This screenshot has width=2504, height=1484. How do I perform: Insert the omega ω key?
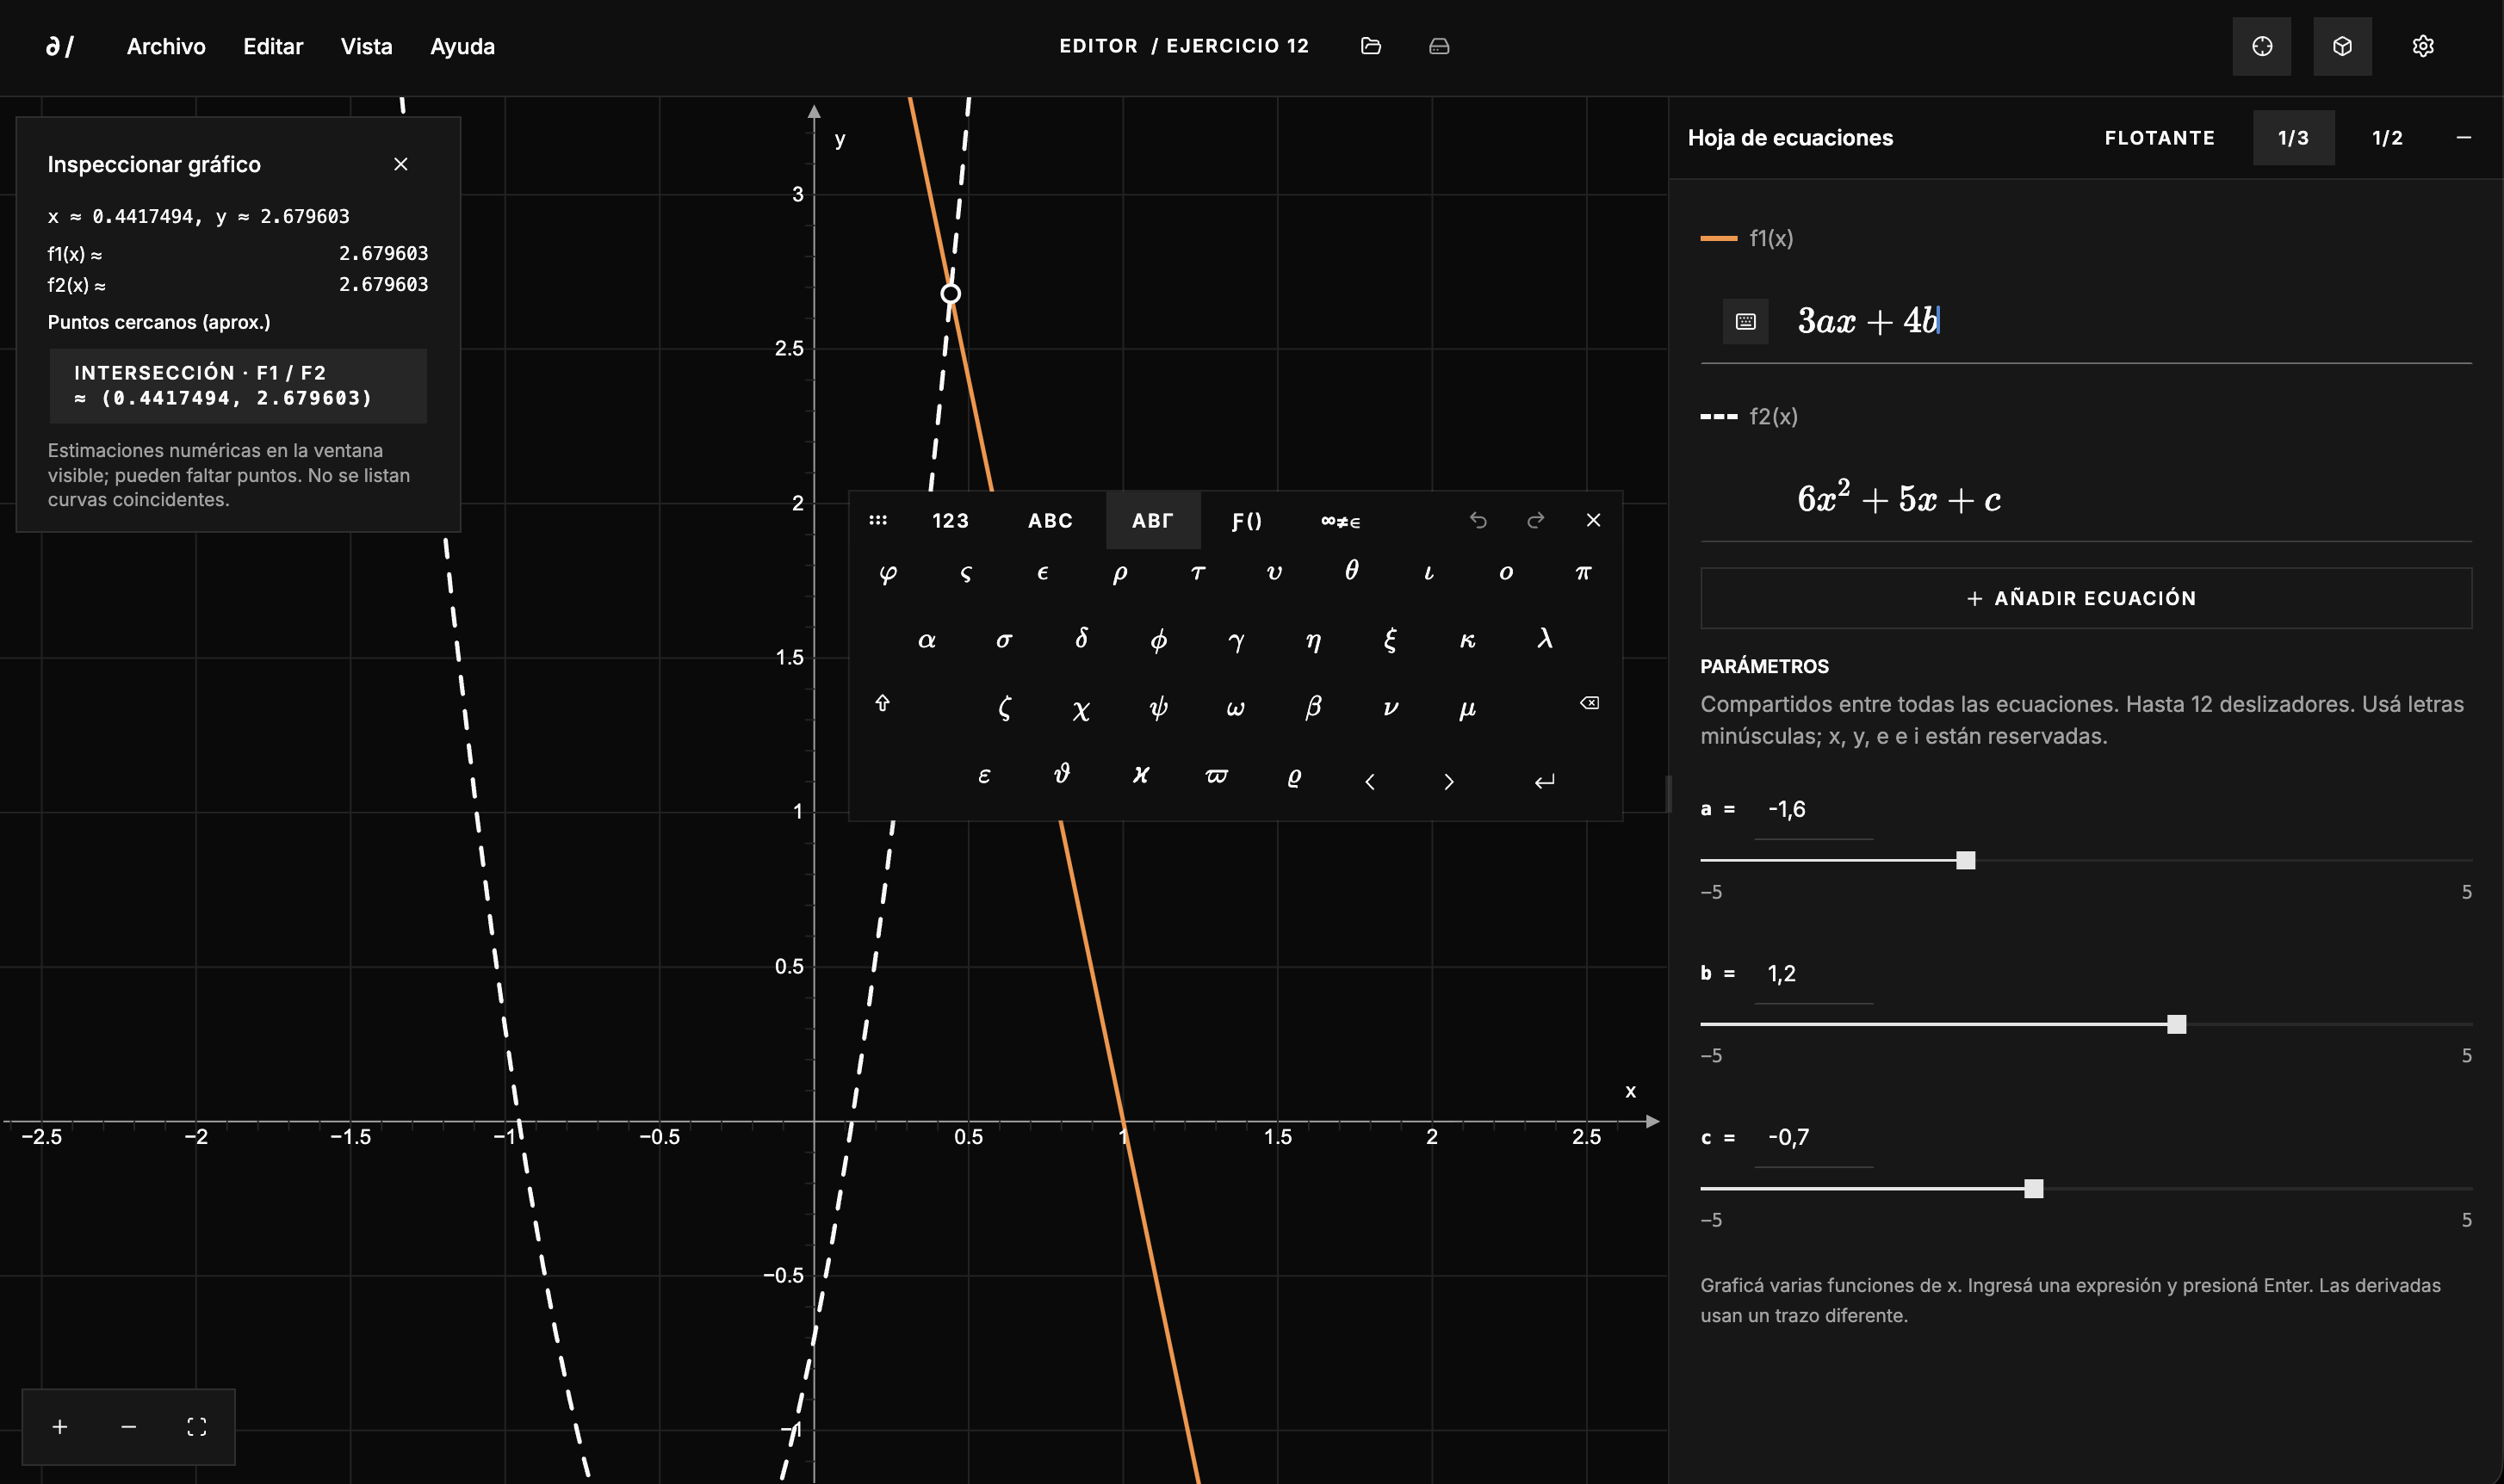point(1236,708)
